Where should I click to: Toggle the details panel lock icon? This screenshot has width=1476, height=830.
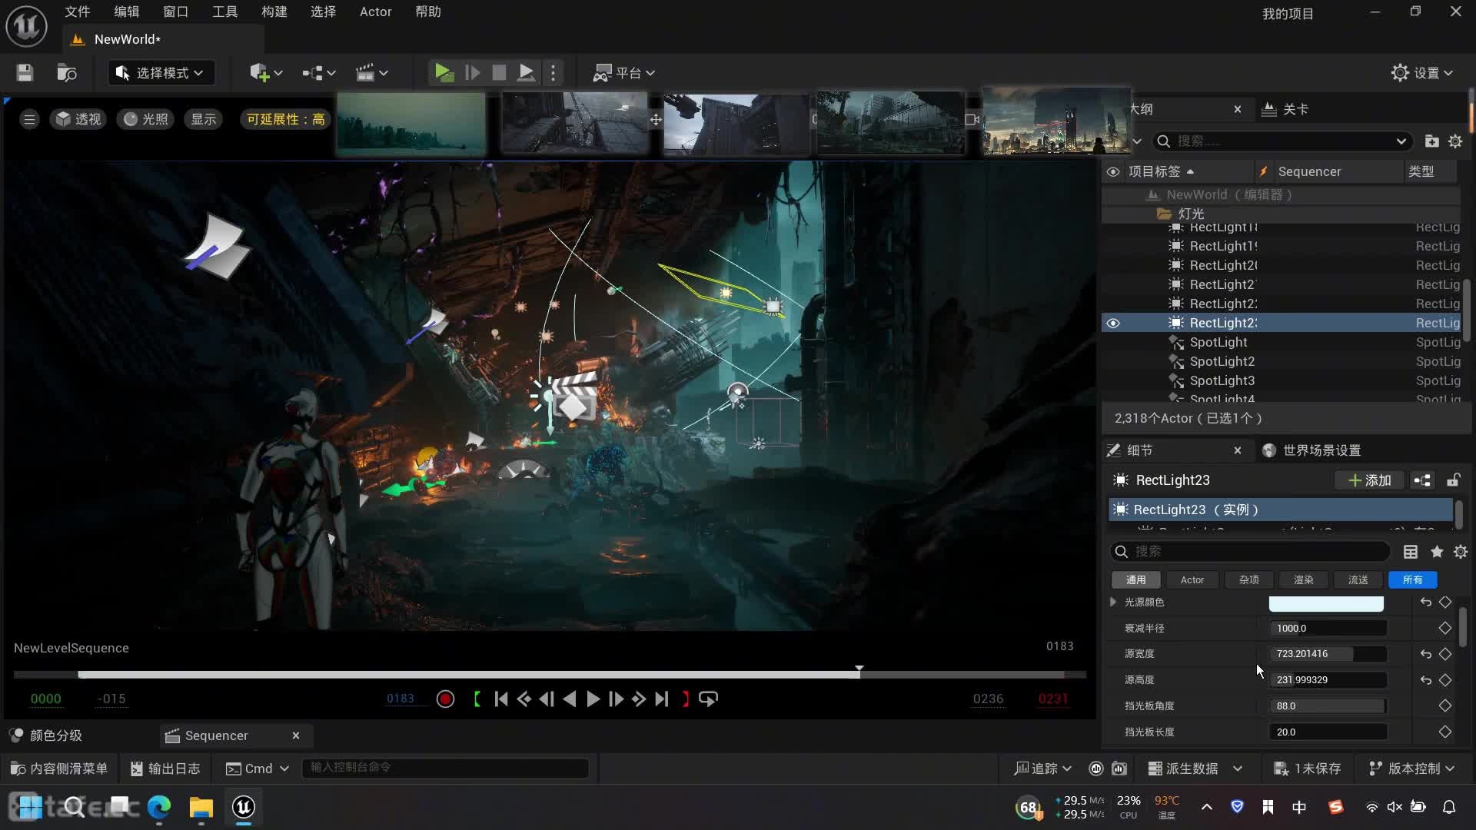pos(1453,480)
